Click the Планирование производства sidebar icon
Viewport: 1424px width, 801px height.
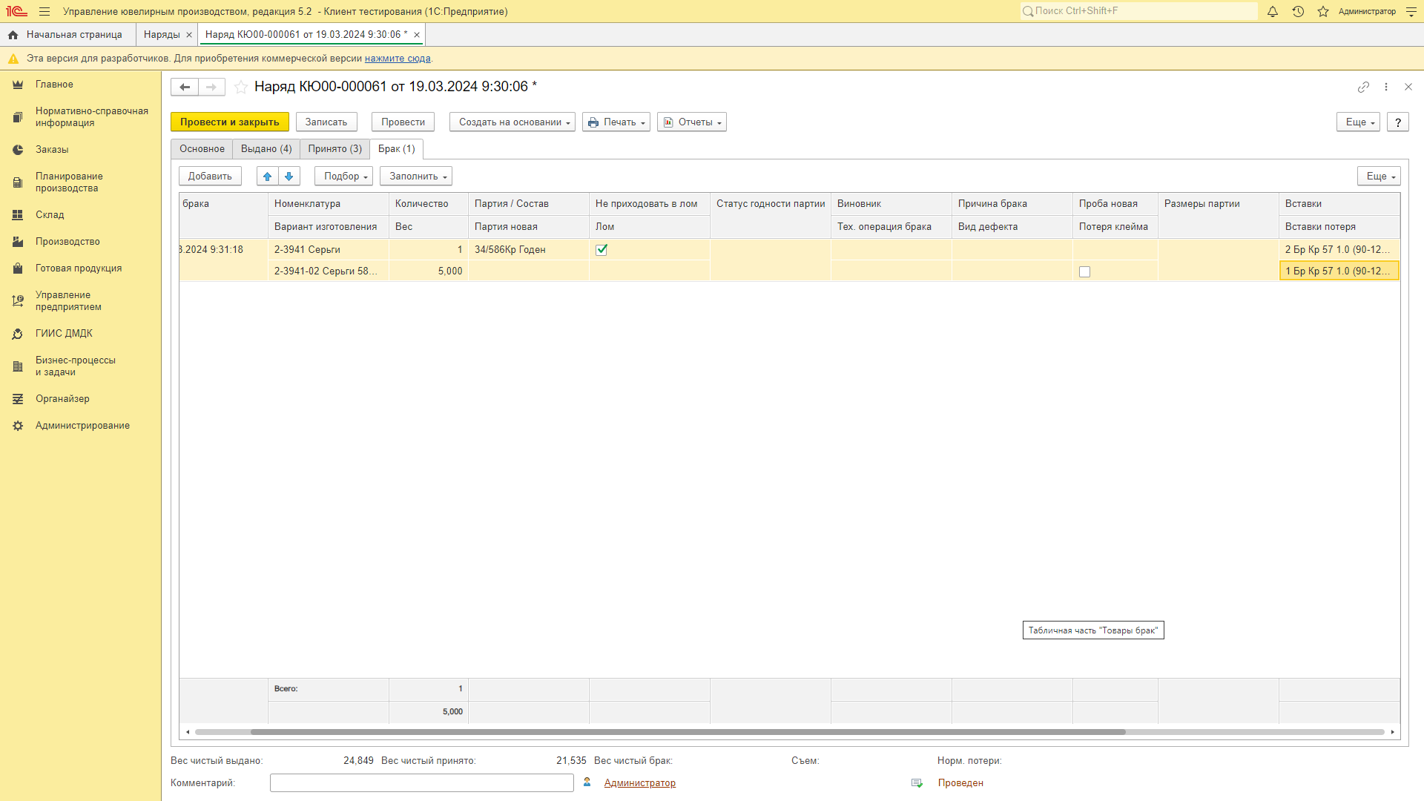tap(18, 182)
